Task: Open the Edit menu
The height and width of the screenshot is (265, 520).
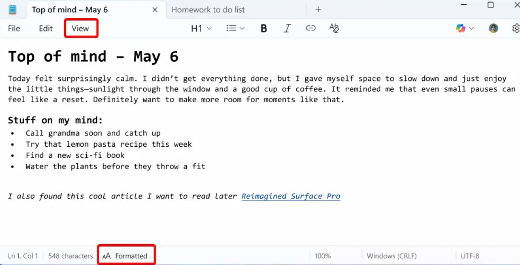Action: click(45, 28)
